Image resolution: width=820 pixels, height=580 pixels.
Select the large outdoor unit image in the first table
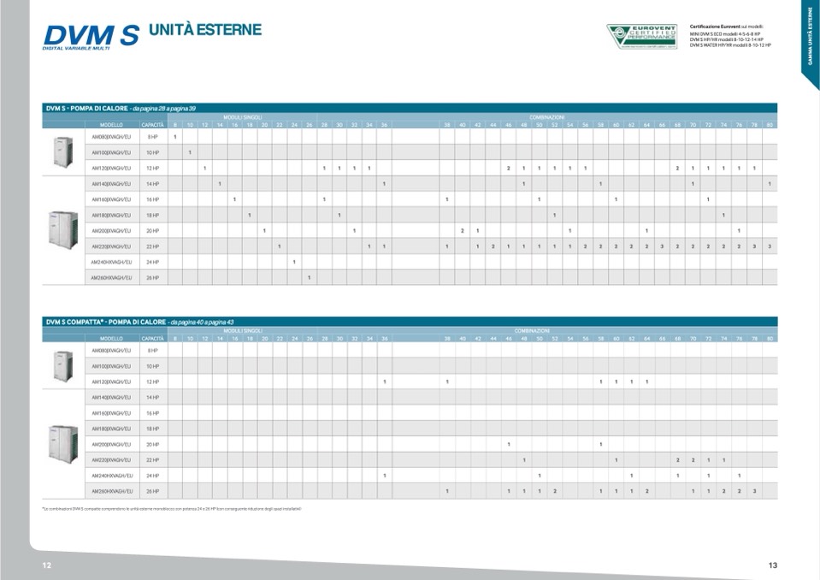coord(63,228)
